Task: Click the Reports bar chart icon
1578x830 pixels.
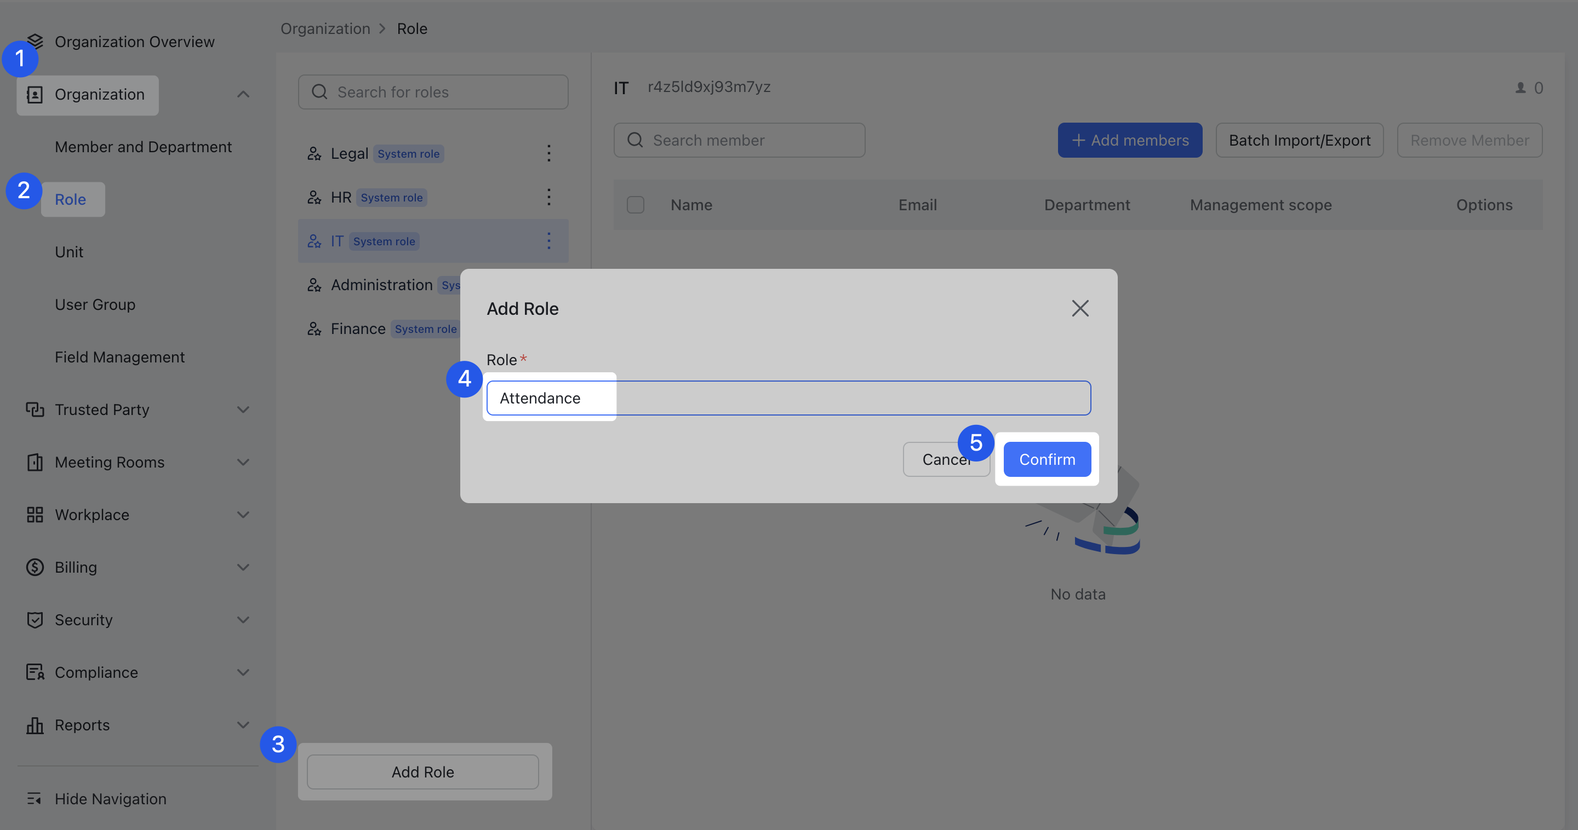Action: pyautogui.click(x=35, y=725)
